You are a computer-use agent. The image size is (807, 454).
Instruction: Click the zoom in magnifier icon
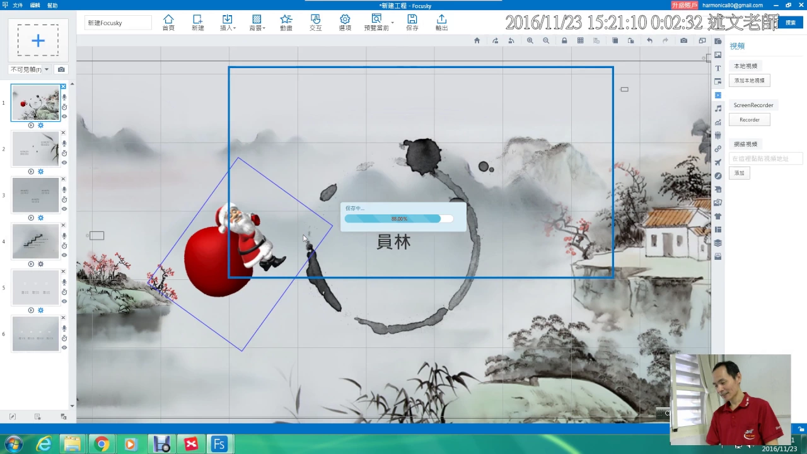(530, 40)
